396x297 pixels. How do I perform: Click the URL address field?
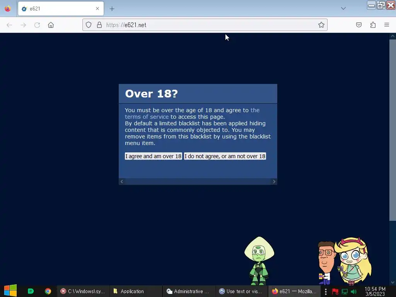205,25
